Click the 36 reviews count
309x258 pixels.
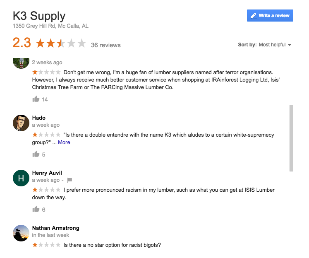(x=106, y=45)
